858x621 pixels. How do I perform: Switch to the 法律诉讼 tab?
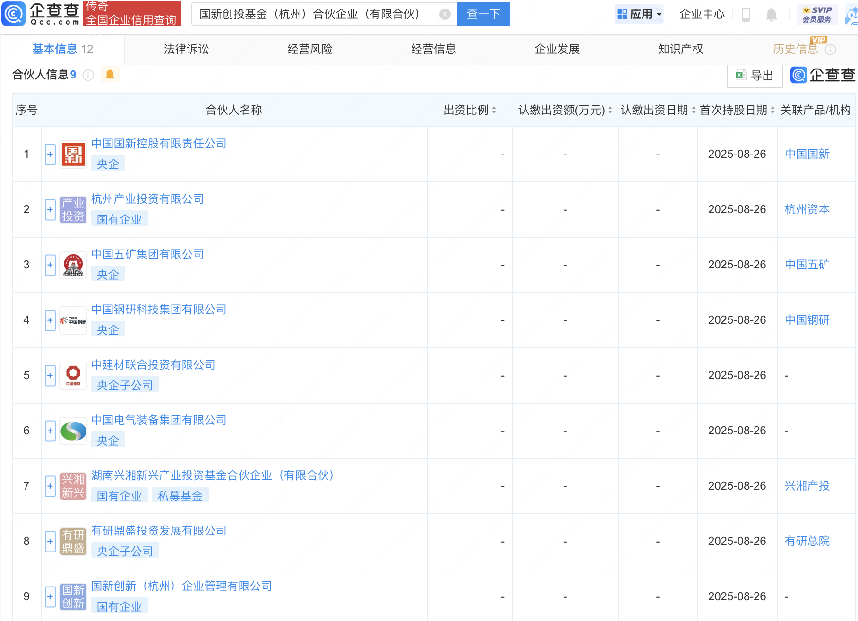point(186,49)
